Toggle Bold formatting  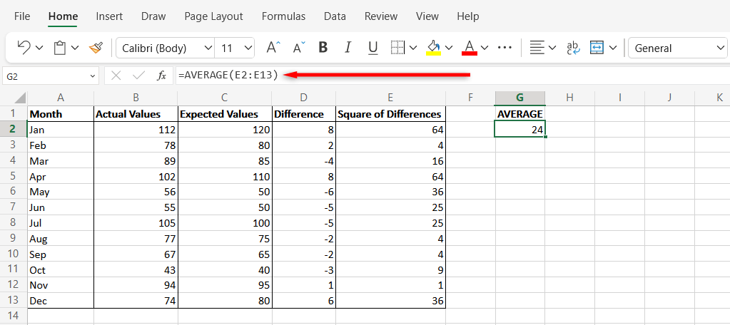click(323, 48)
